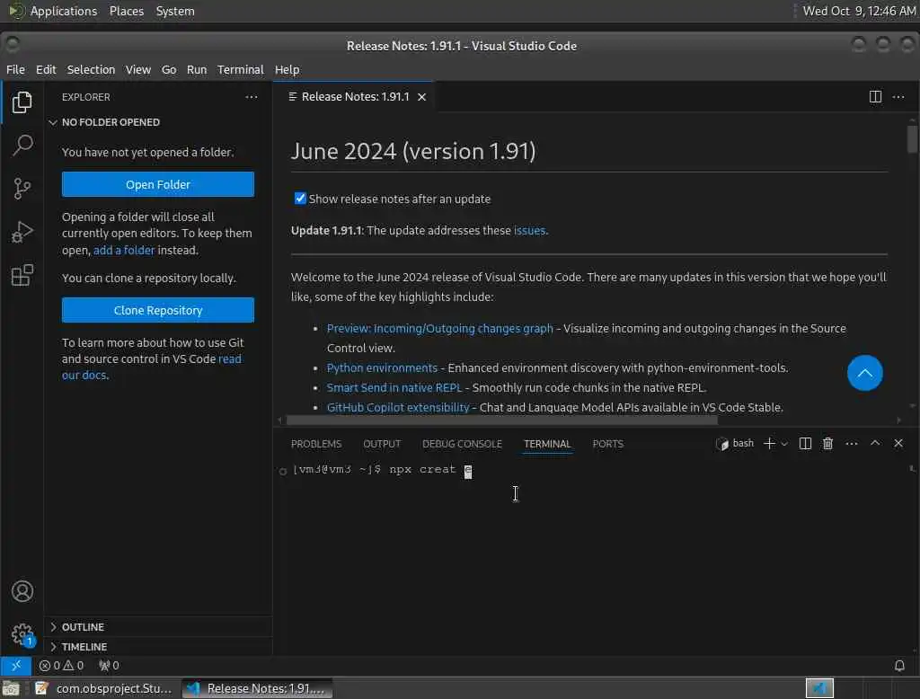Click the release notes horizontal scrollbar
The image size is (920, 699).
(501, 420)
